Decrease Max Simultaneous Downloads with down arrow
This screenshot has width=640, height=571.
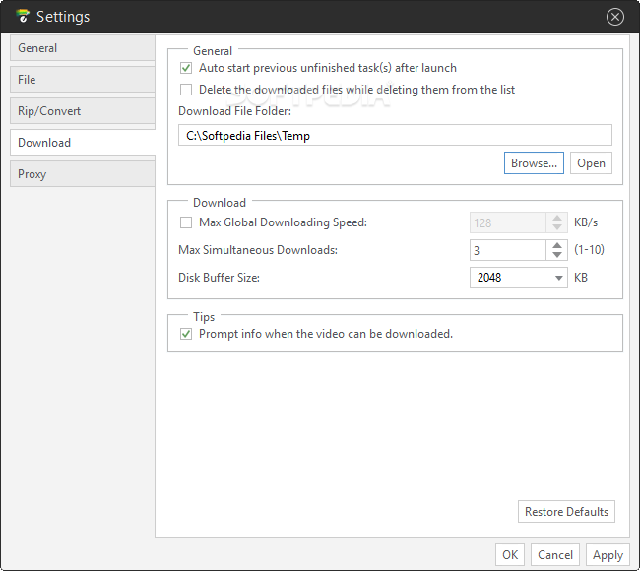pos(556,255)
